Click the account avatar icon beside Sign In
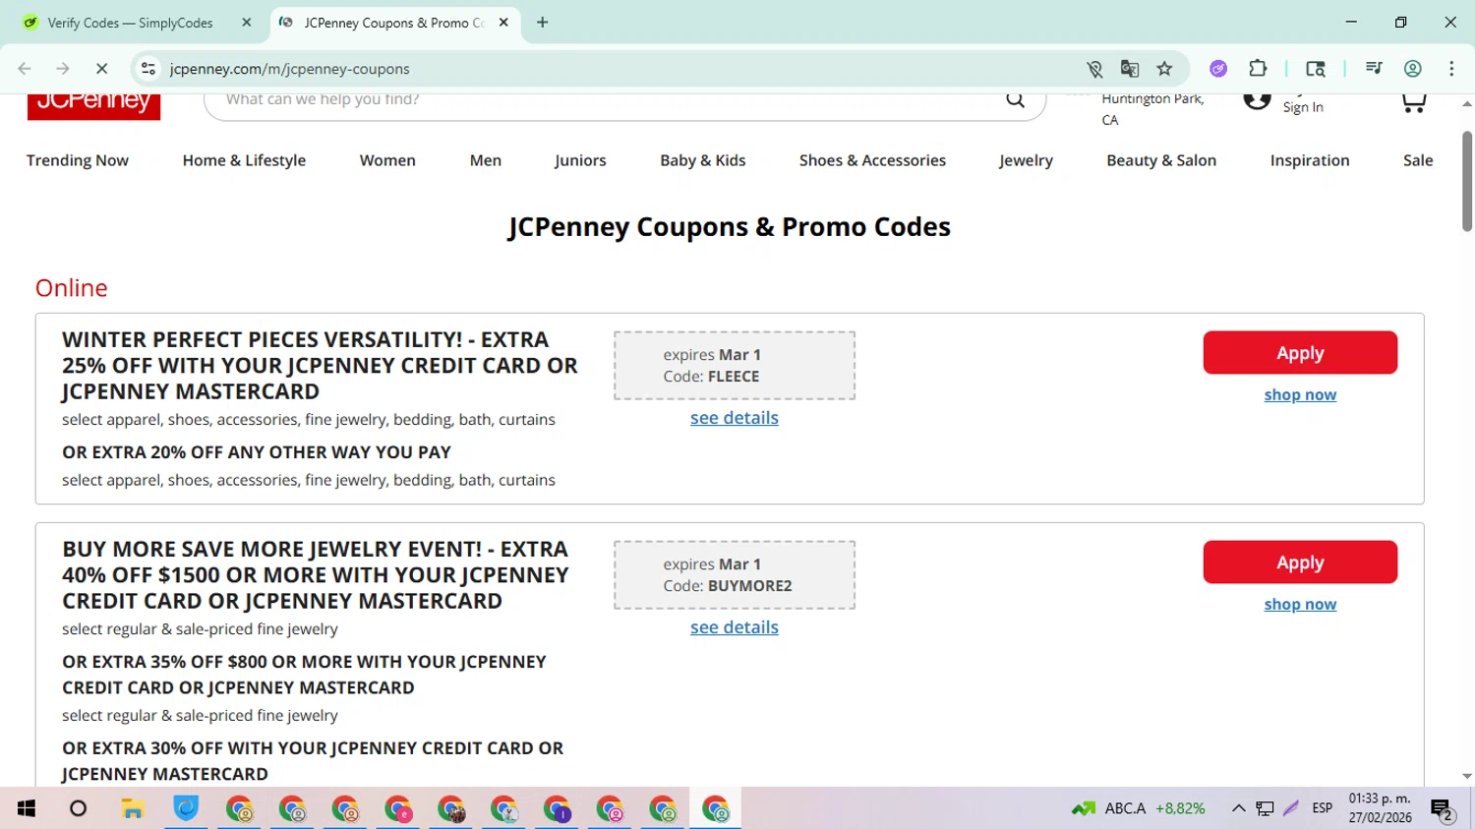1475x829 pixels. (1257, 101)
